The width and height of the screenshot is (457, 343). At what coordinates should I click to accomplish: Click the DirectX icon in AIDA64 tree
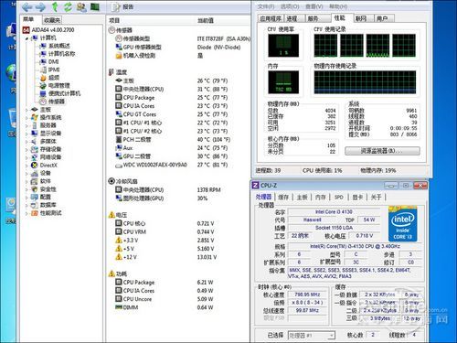[x=35, y=166]
